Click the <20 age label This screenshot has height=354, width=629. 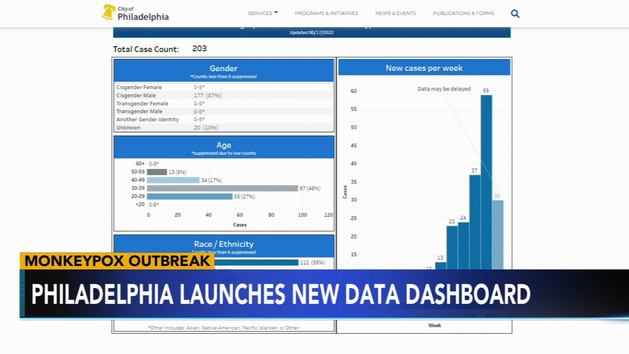point(140,205)
